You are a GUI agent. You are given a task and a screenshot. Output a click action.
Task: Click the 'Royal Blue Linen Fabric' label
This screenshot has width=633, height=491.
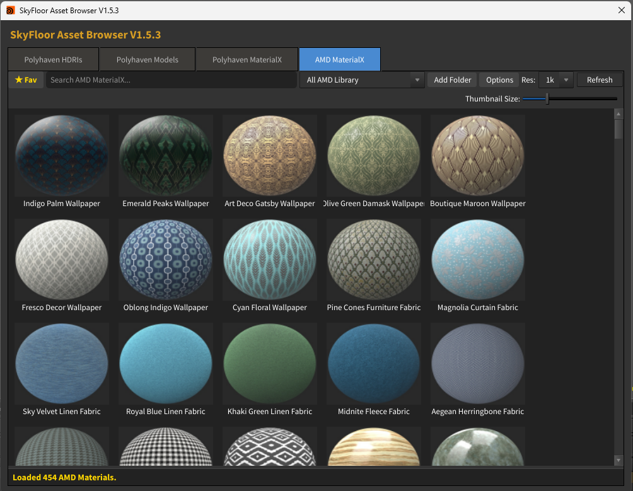click(166, 412)
